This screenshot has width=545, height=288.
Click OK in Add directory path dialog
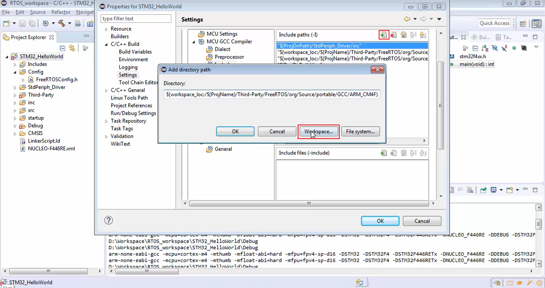coord(235,131)
